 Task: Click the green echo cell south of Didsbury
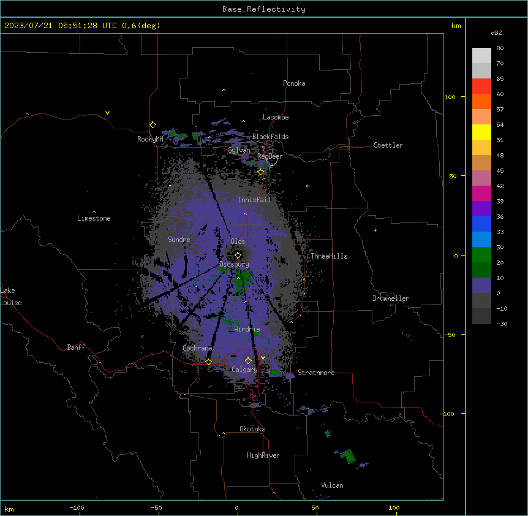pyautogui.click(x=241, y=282)
